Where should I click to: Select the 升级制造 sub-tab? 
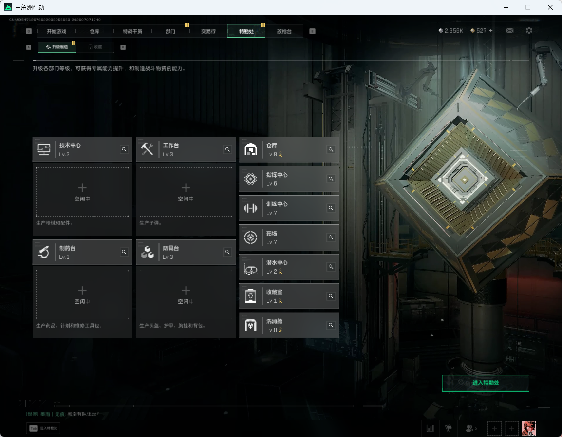(x=57, y=47)
